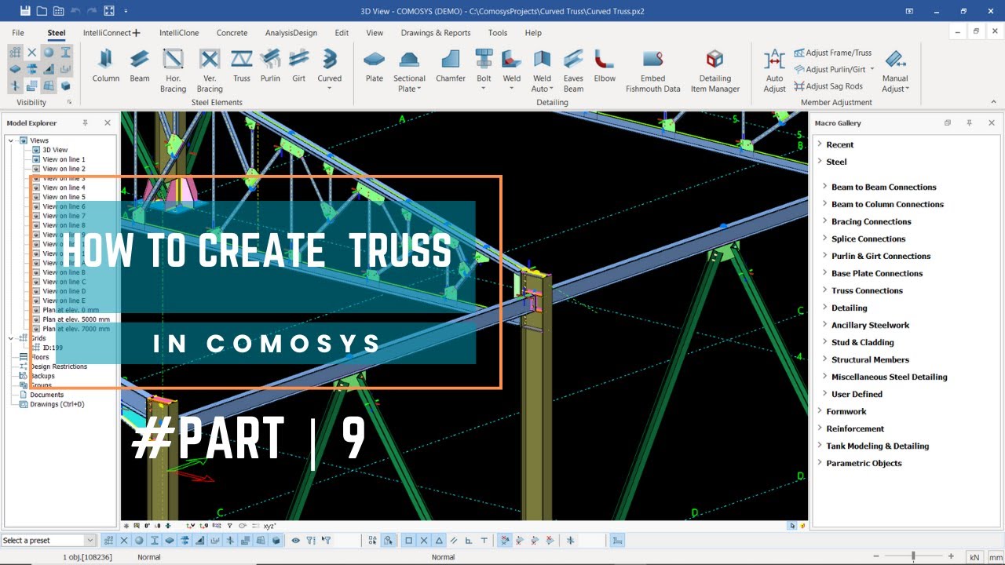Viewport: 1005px width, 565px height.
Task: Click Adjust Purlin/Girt
Action: [x=832, y=69]
